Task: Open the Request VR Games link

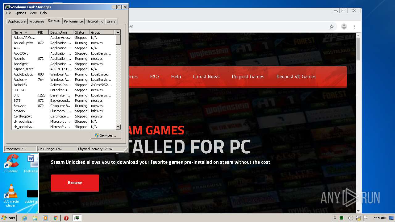Action: (x=296, y=77)
